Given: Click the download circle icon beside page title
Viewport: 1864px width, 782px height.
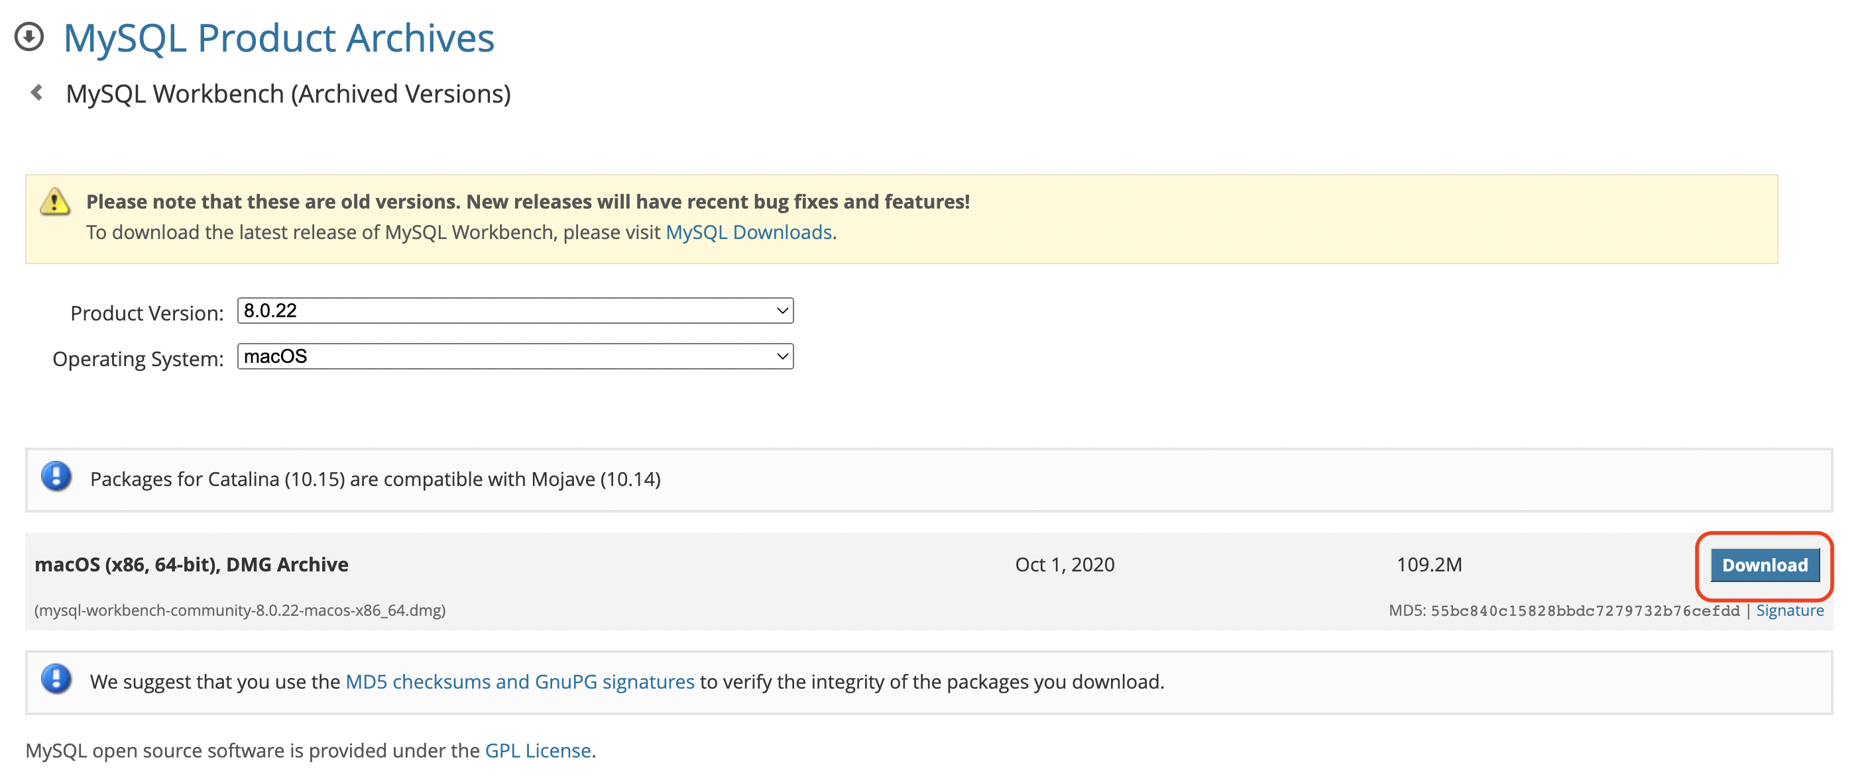Looking at the screenshot, I should pos(29,37).
